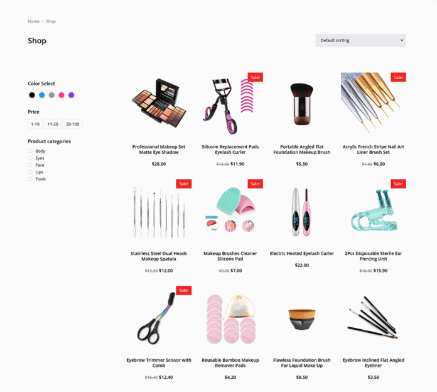Click Sale badge on Nail Art Liner Brush

(398, 77)
